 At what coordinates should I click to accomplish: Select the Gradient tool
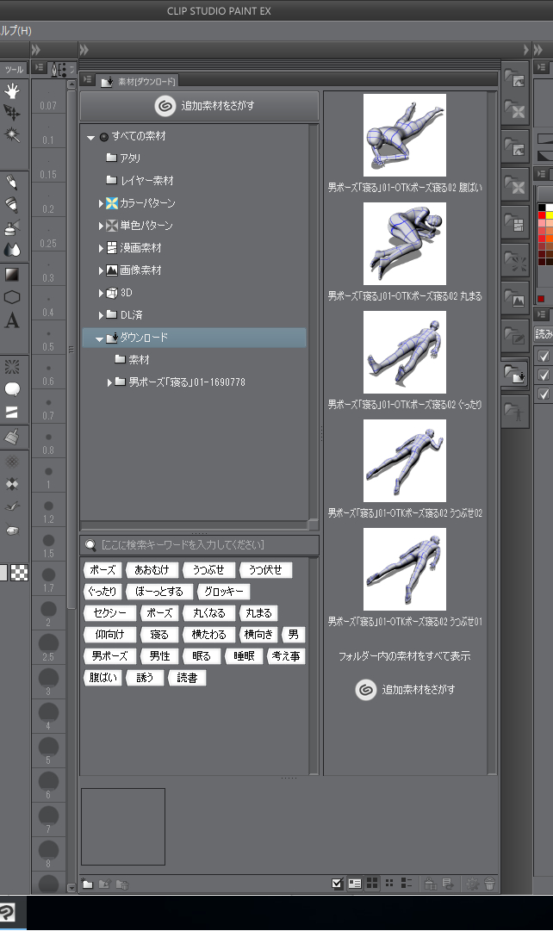[x=12, y=275]
